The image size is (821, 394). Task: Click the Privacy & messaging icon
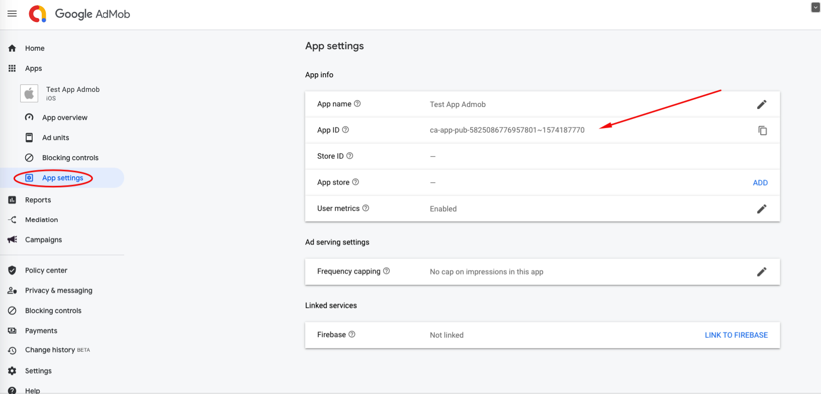pos(12,291)
